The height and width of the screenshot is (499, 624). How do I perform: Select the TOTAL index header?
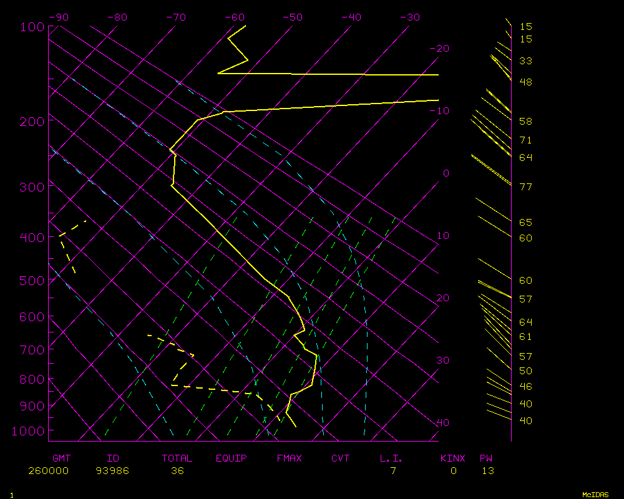177,458
